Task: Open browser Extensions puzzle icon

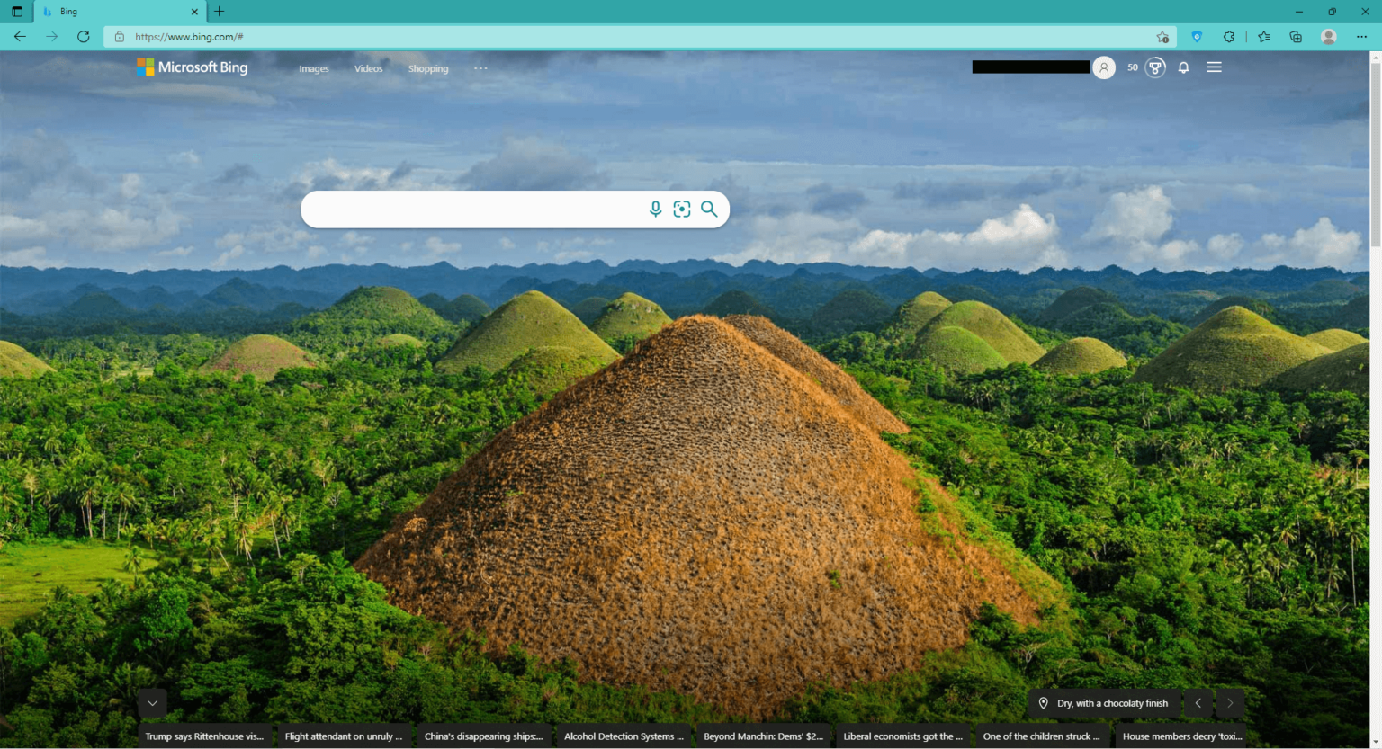Action: click(1229, 37)
